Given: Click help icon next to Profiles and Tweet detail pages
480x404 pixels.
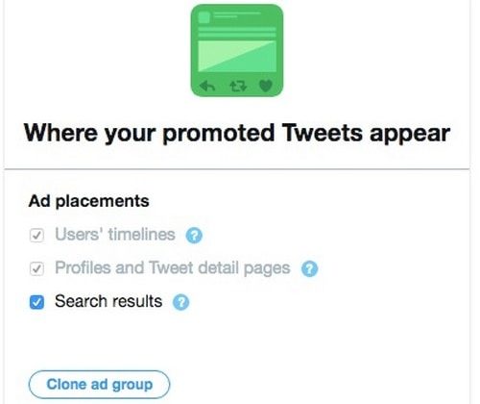Looking at the screenshot, I should (x=309, y=268).
